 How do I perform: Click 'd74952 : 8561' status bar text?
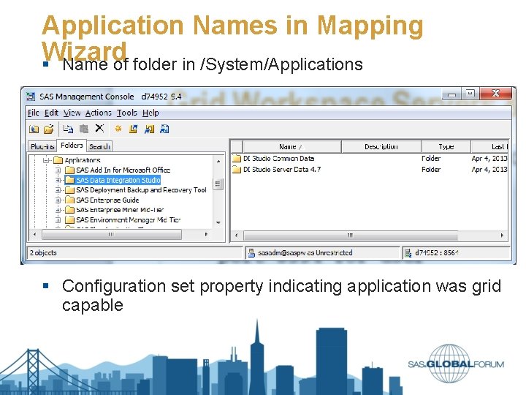point(436,253)
